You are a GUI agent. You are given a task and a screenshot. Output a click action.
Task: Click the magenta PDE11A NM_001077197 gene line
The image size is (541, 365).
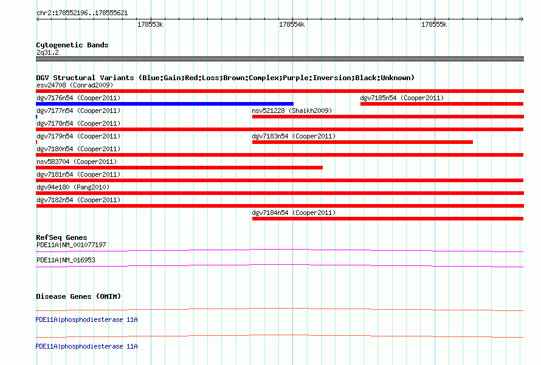point(280,250)
